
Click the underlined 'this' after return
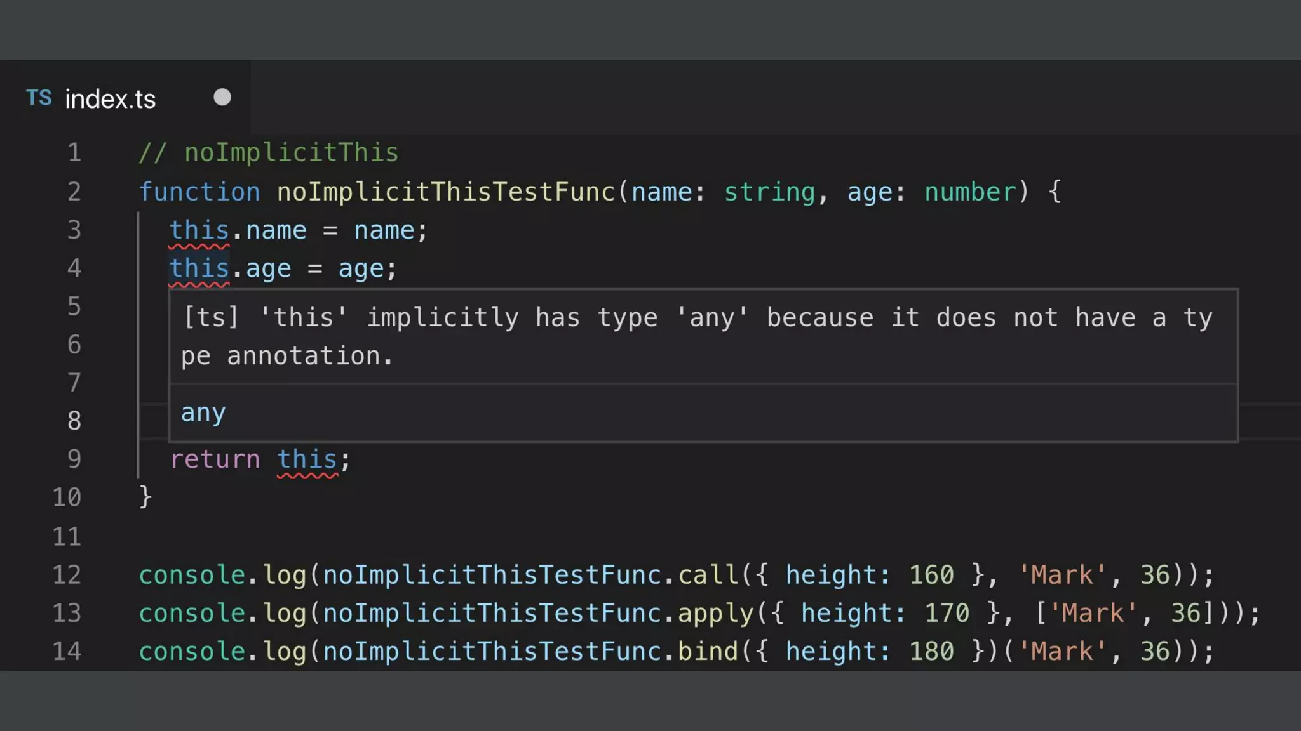[307, 459]
